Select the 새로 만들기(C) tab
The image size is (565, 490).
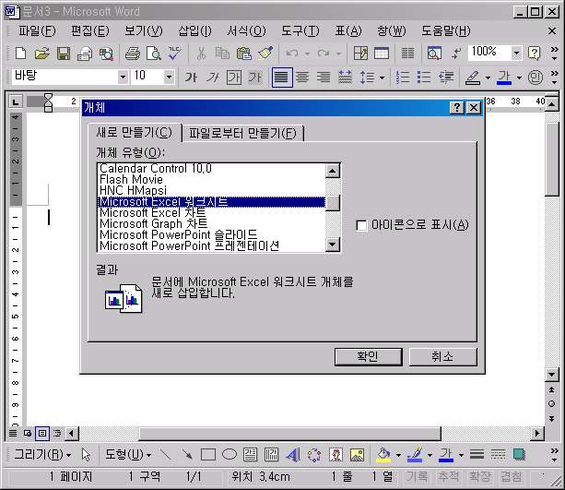click(x=134, y=133)
